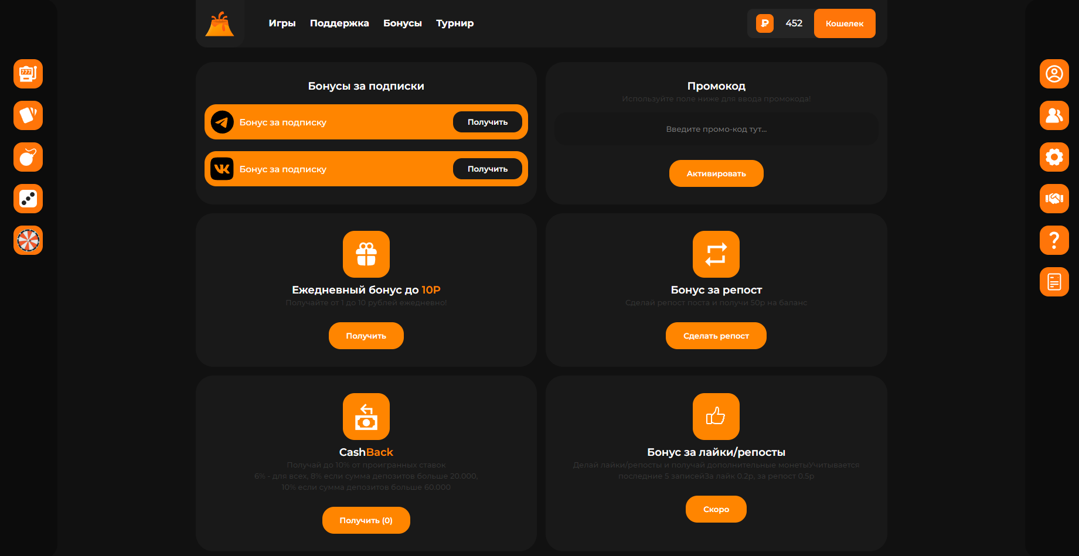1079x556 pixels.
Task: Open the slot machine games icon
Action: click(28, 74)
